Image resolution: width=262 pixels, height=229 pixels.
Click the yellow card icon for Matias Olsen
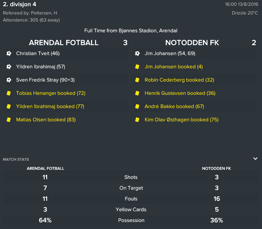(x=9, y=120)
